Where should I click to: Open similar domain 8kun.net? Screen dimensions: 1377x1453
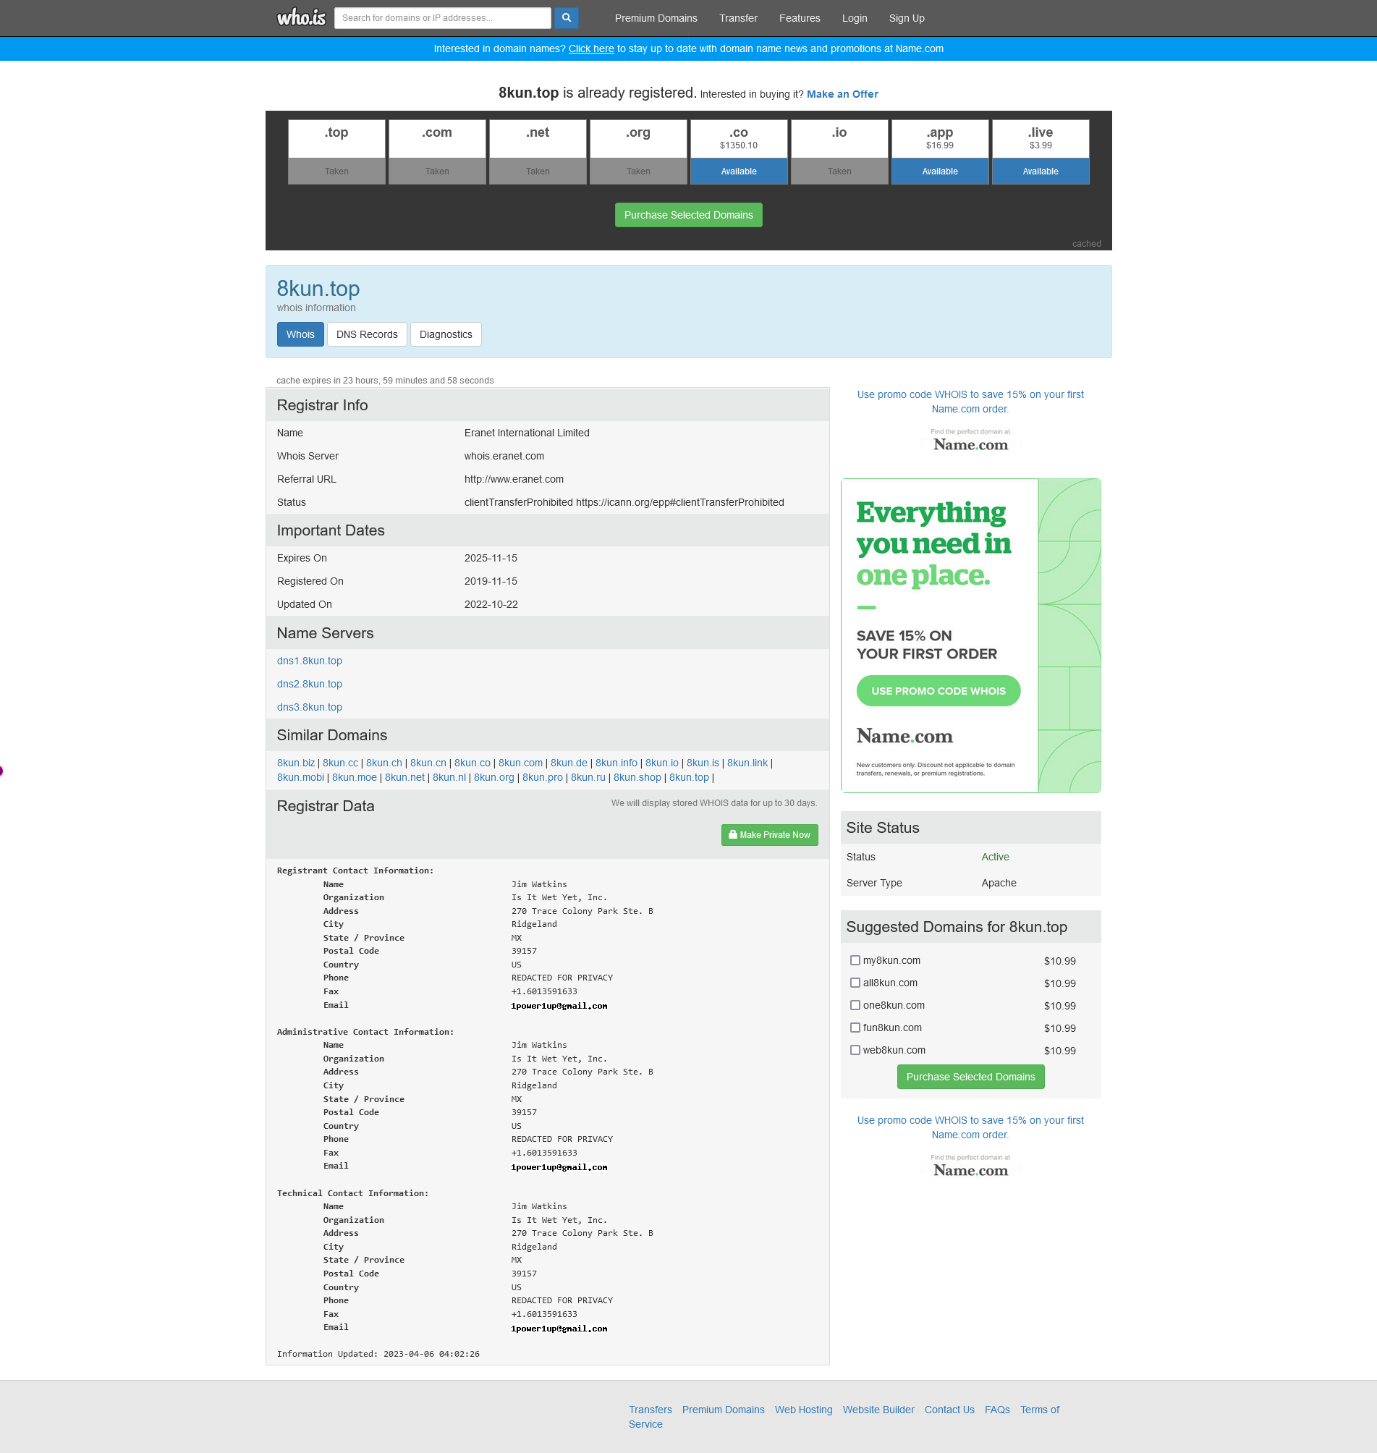(x=404, y=778)
